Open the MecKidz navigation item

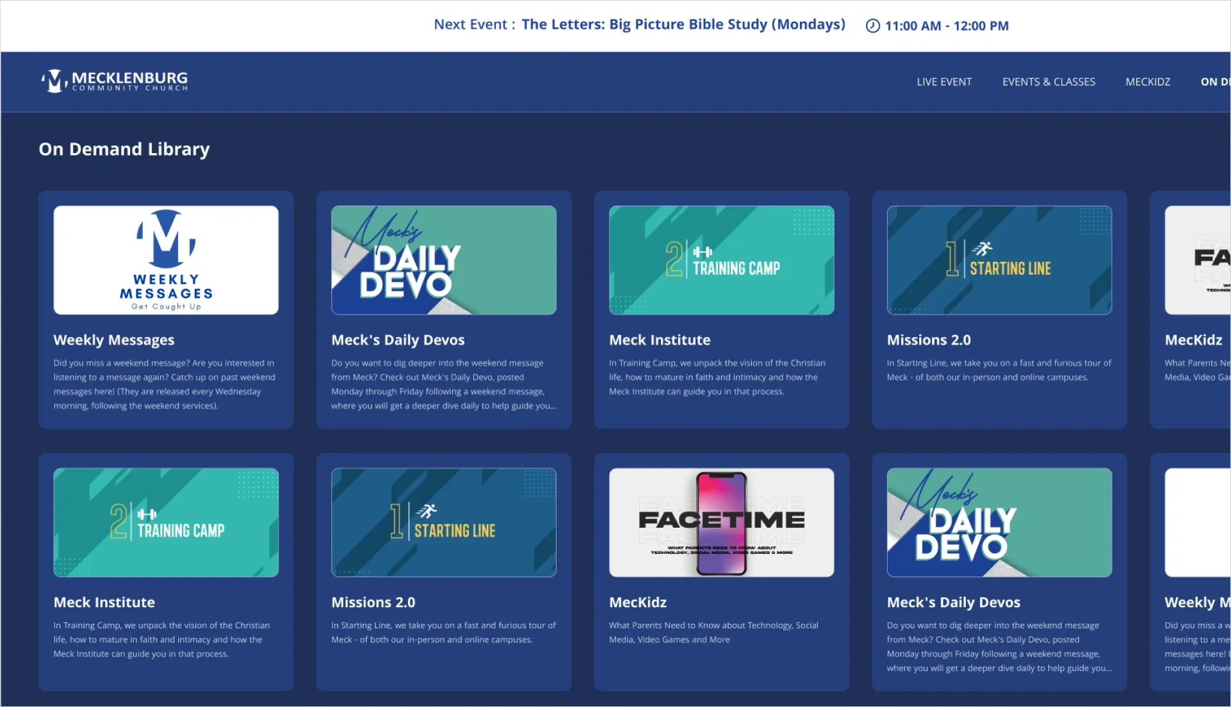(x=1147, y=82)
